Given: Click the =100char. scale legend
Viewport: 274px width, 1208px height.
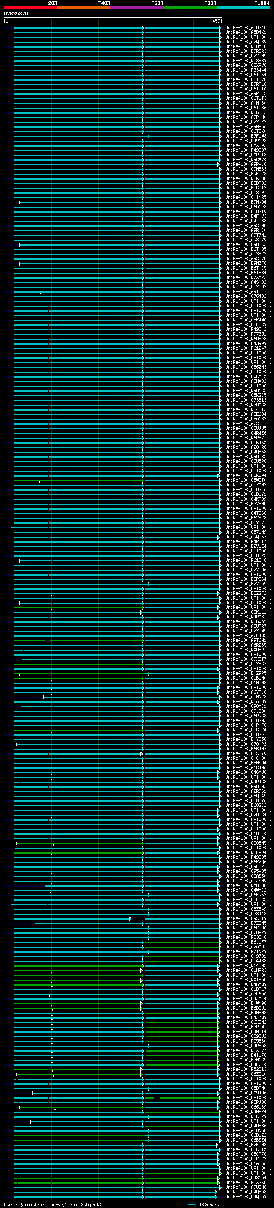Looking at the screenshot, I should pos(204,1204).
